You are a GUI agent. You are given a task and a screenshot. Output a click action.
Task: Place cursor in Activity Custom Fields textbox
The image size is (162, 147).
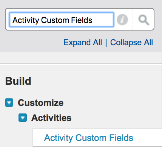click(62, 20)
